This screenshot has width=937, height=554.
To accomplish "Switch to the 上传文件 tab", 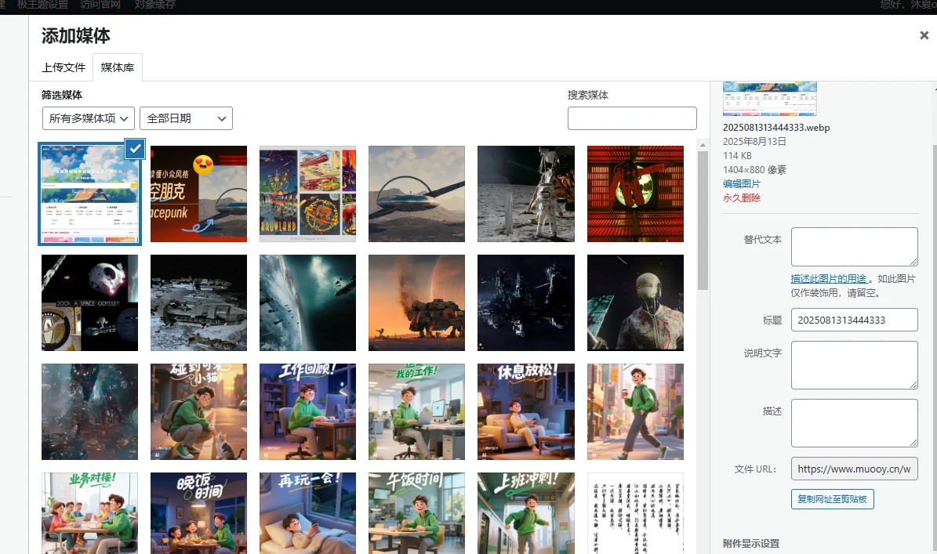I will (x=64, y=67).
